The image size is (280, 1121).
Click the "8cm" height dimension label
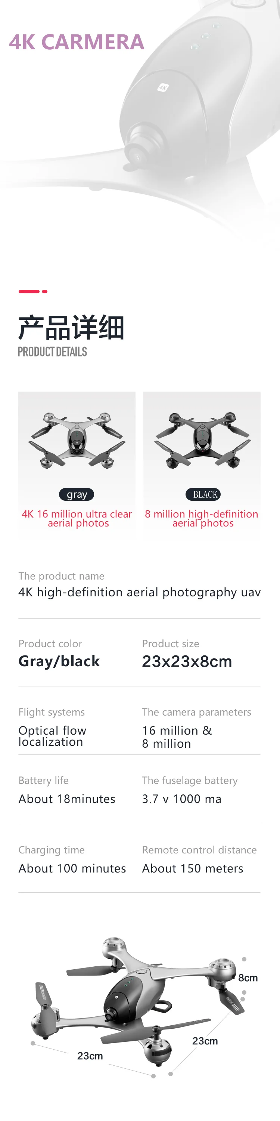coord(248,978)
